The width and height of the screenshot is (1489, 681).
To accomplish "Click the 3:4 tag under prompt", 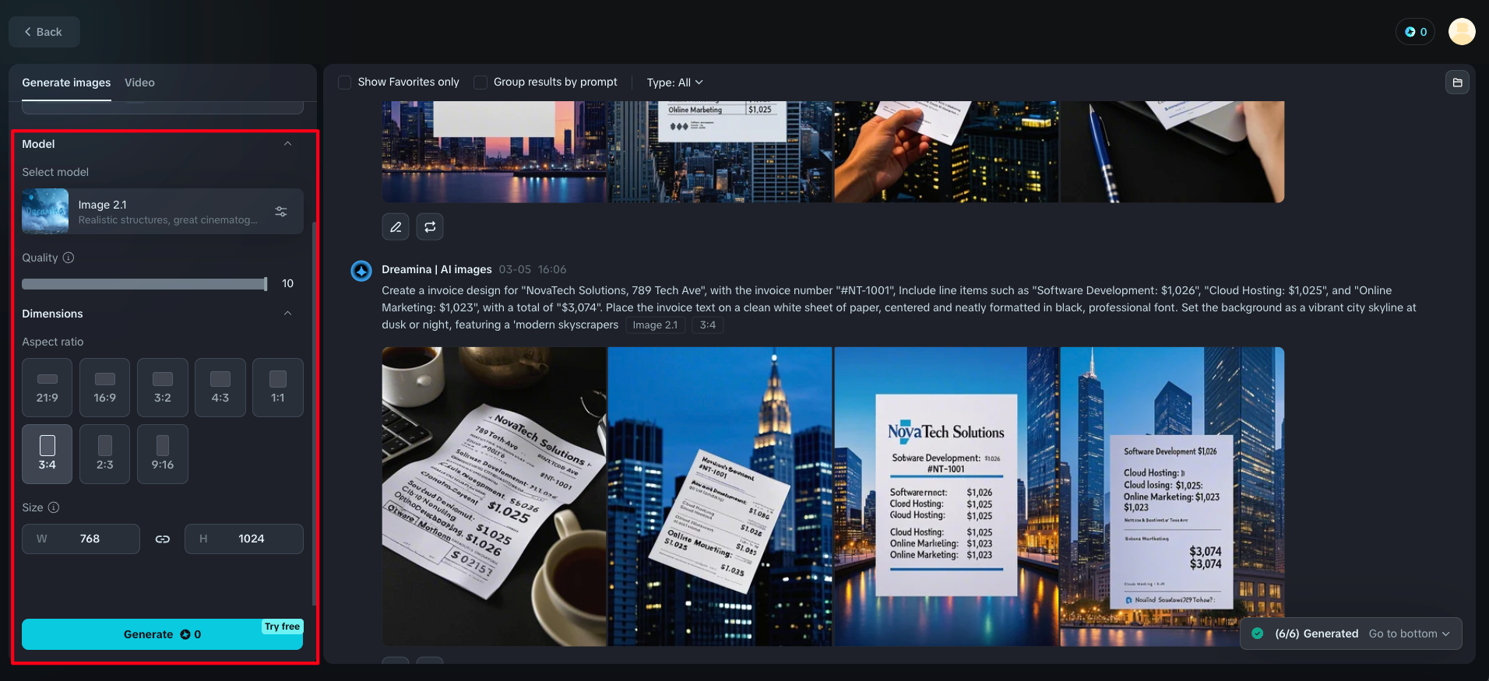I will point(708,325).
